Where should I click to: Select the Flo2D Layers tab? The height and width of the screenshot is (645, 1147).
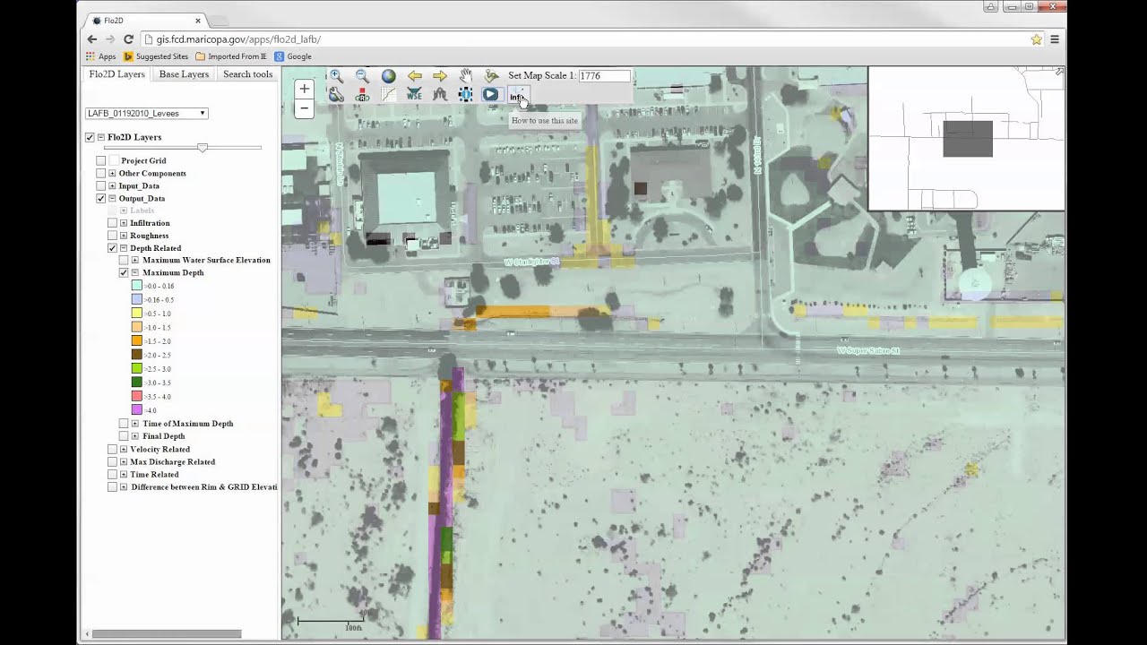[116, 74]
